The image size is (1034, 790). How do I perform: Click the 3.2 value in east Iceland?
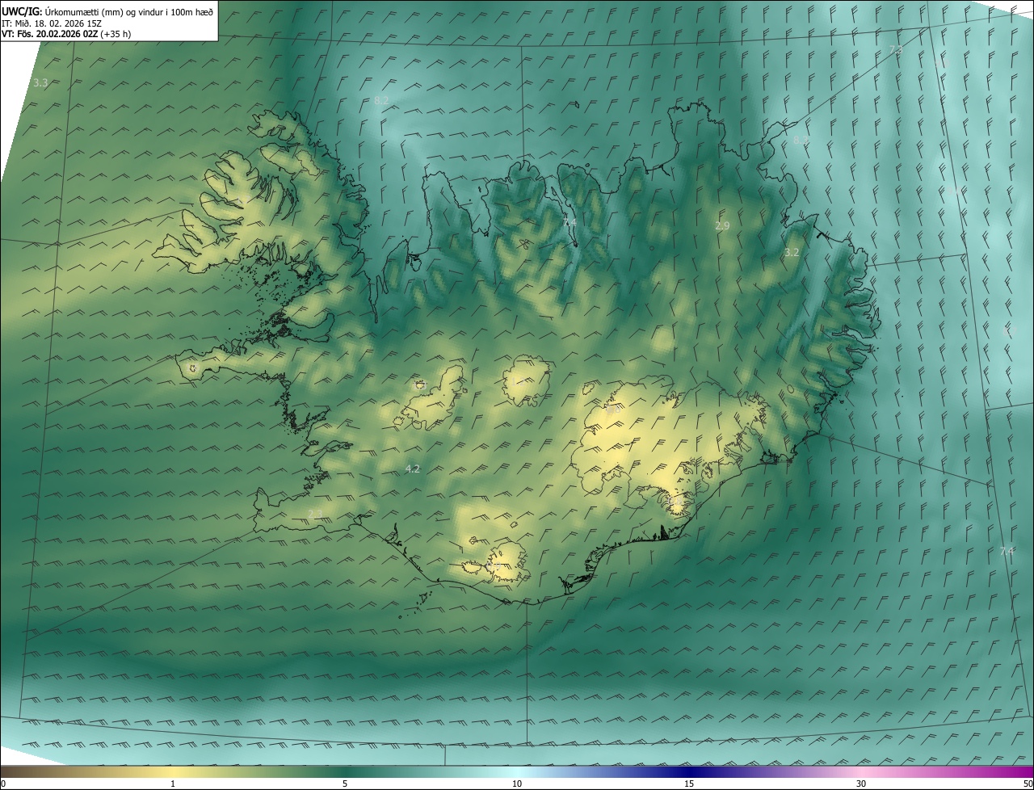click(x=792, y=253)
